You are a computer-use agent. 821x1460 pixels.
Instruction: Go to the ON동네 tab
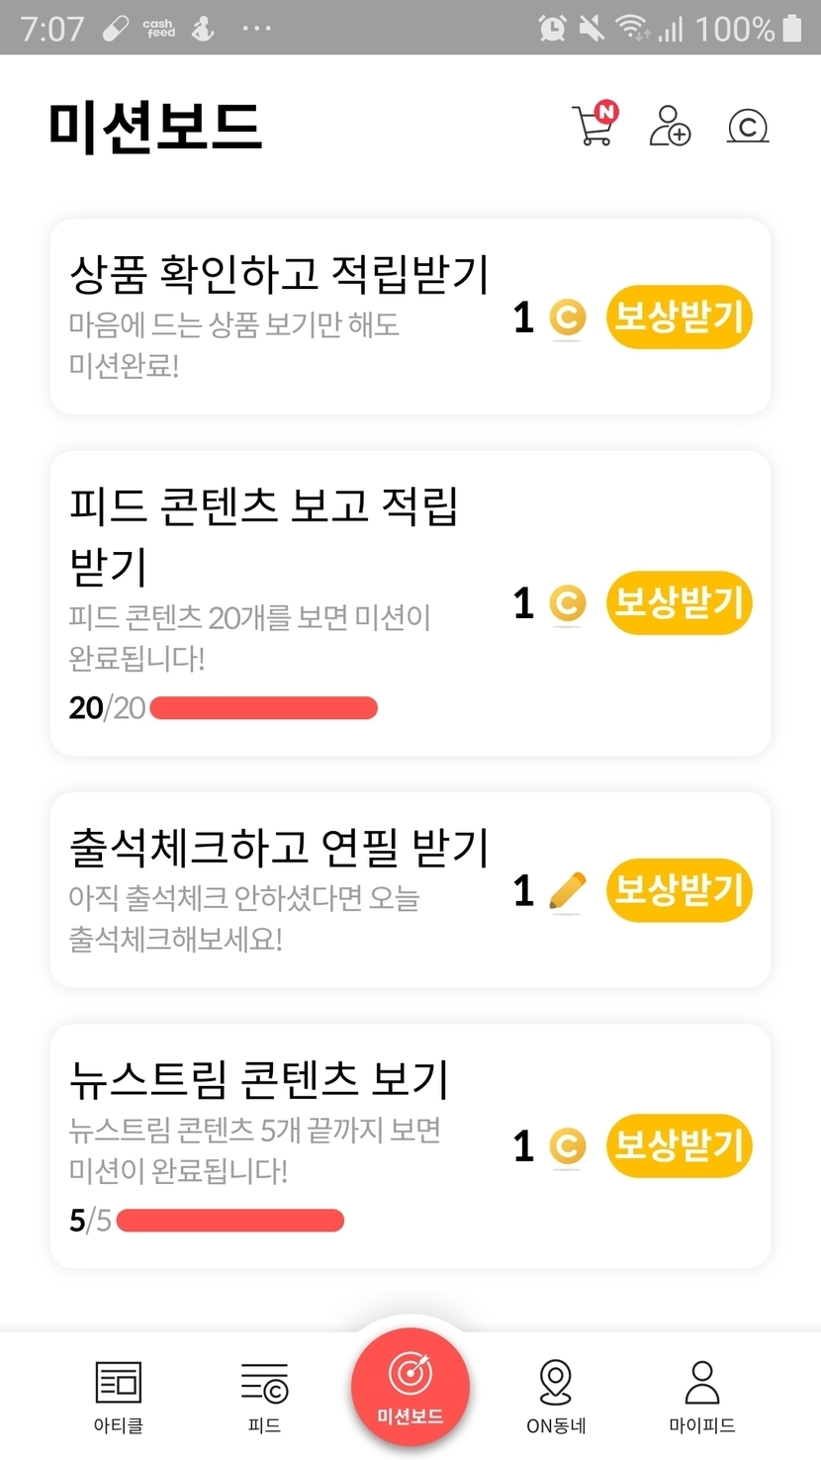[555, 1396]
